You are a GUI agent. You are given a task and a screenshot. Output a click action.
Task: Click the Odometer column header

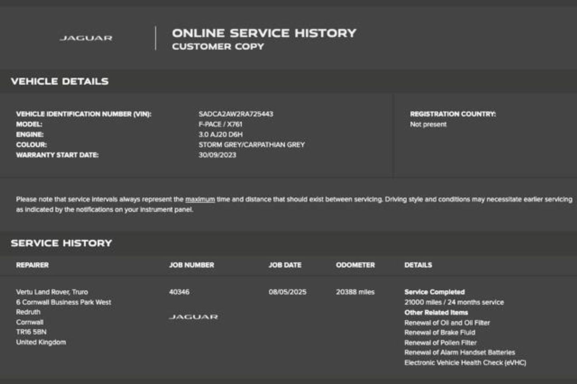355,265
